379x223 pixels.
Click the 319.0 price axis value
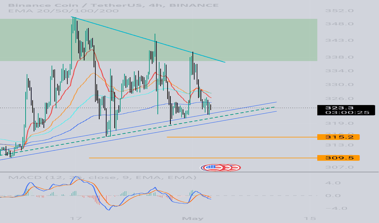click(x=340, y=123)
